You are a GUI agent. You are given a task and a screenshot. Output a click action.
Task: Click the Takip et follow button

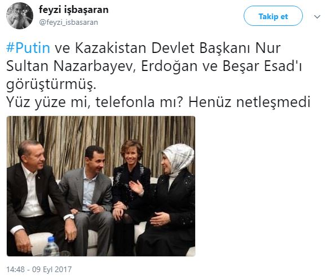[x=273, y=16]
